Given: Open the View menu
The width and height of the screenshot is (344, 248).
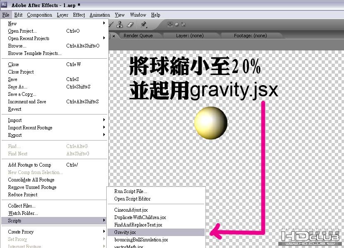Looking at the screenshot, I should [x=119, y=15].
